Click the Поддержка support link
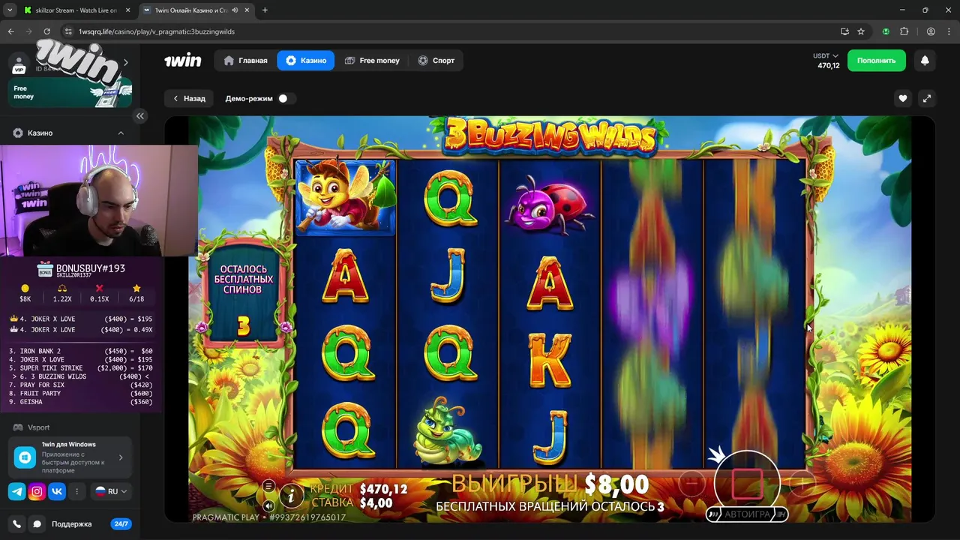This screenshot has width=960, height=540. coord(71,524)
